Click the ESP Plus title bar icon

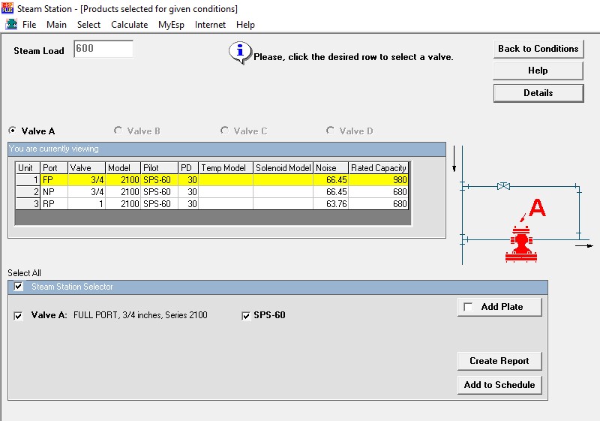point(7,8)
